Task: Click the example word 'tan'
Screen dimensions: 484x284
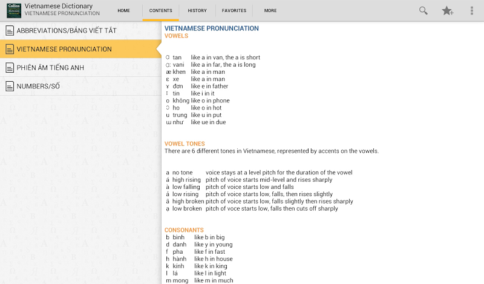Action: (x=177, y=58)
